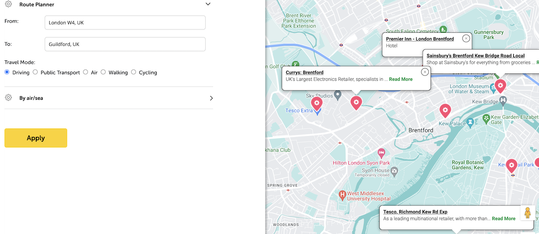
Task: Click the Golf Club green icon
Action: point(295,65)
